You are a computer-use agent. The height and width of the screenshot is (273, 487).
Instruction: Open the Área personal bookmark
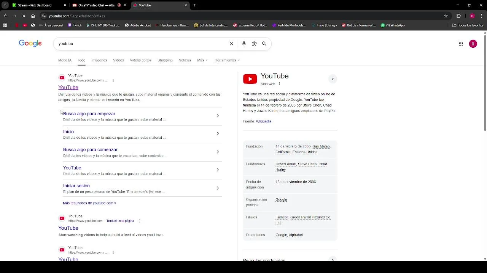[51, 25]
